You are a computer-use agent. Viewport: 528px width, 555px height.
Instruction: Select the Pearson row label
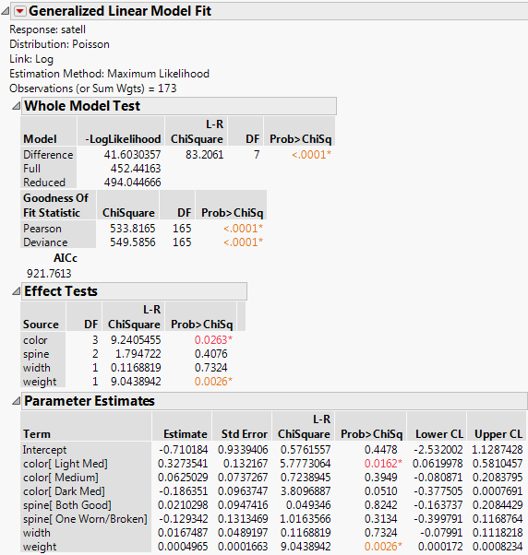point(42,229)
